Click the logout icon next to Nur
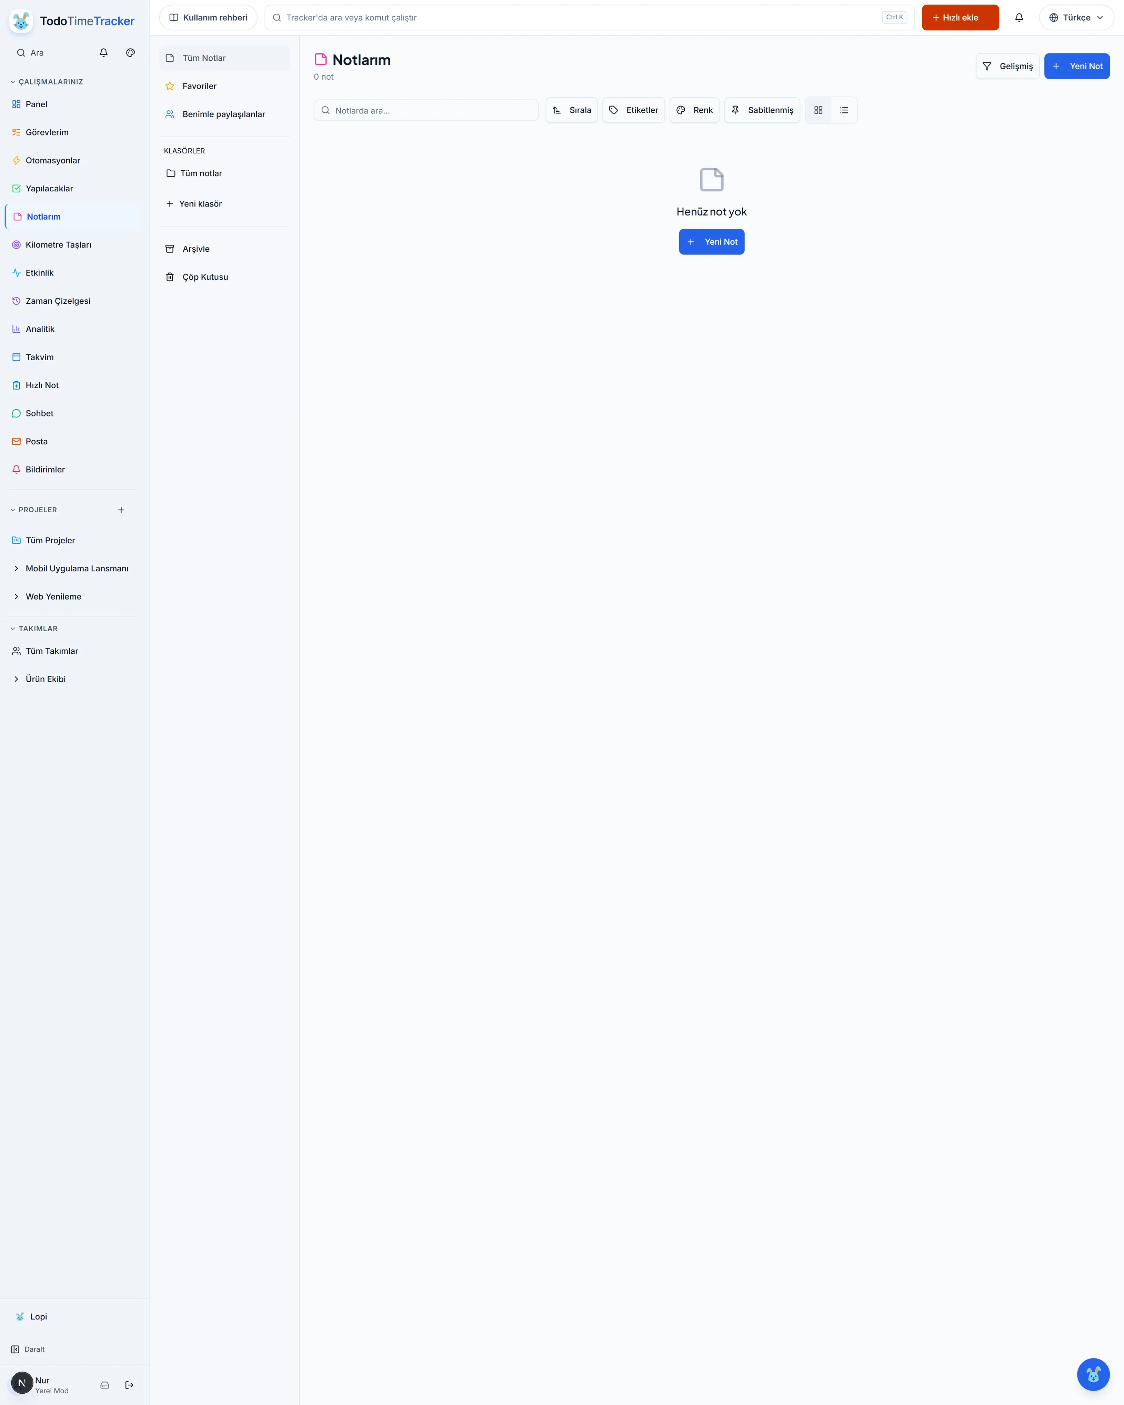The image size is (1124, 1405). (x=129, y=1385)
